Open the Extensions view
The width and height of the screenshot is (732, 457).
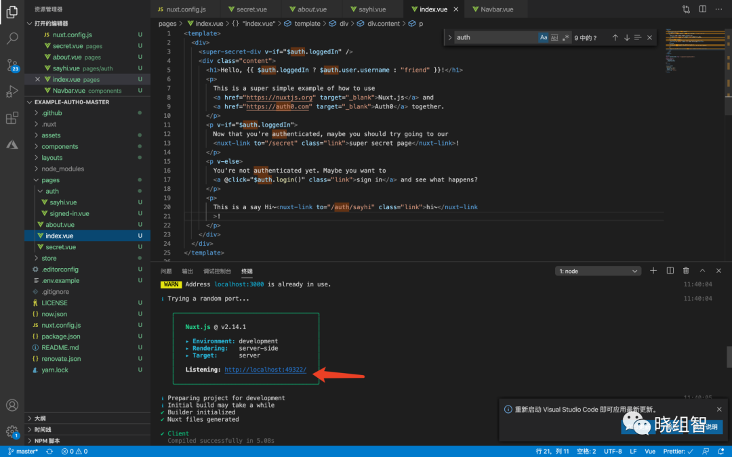pyautogui.click(x=12, y=118)
